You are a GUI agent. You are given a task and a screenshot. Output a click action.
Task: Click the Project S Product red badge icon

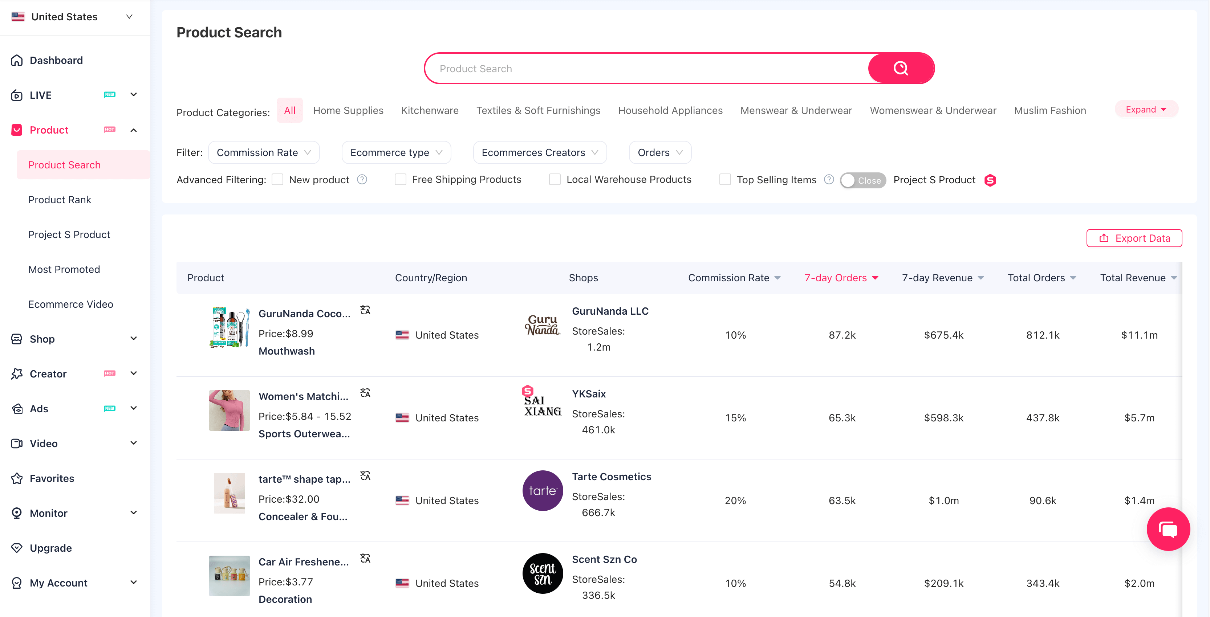(x=990, y=180)
